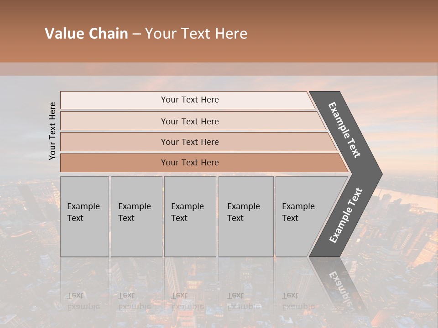This screenshot has height=328, width=438.
Task: Select the mirrored reflection under the fifth box
Action: (298, 301)
